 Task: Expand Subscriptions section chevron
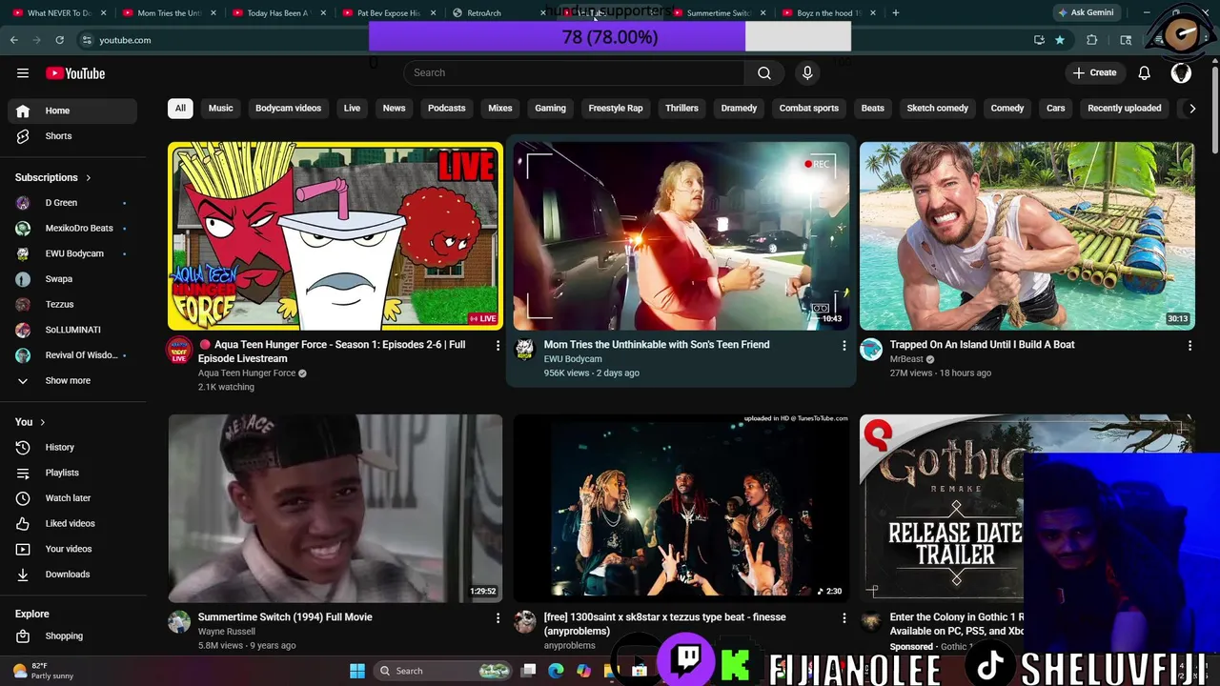(89, 178)
